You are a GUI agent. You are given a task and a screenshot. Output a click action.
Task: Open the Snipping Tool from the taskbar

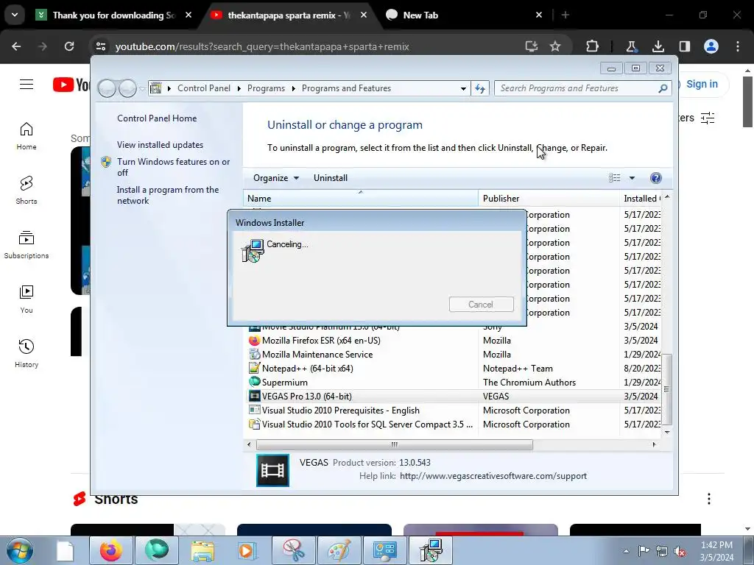[294, 550]
